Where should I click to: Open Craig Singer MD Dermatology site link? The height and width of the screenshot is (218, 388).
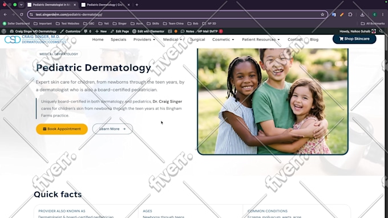click(x=33, y=31)
